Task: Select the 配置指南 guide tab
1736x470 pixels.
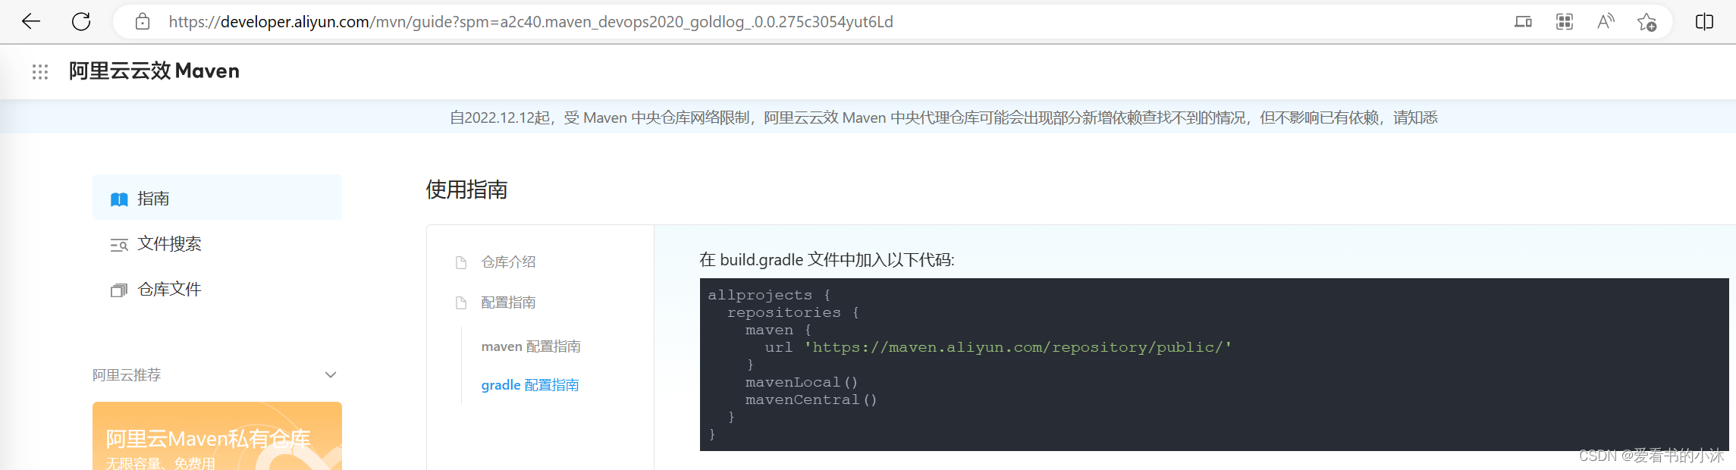Action: click(508, 302)
